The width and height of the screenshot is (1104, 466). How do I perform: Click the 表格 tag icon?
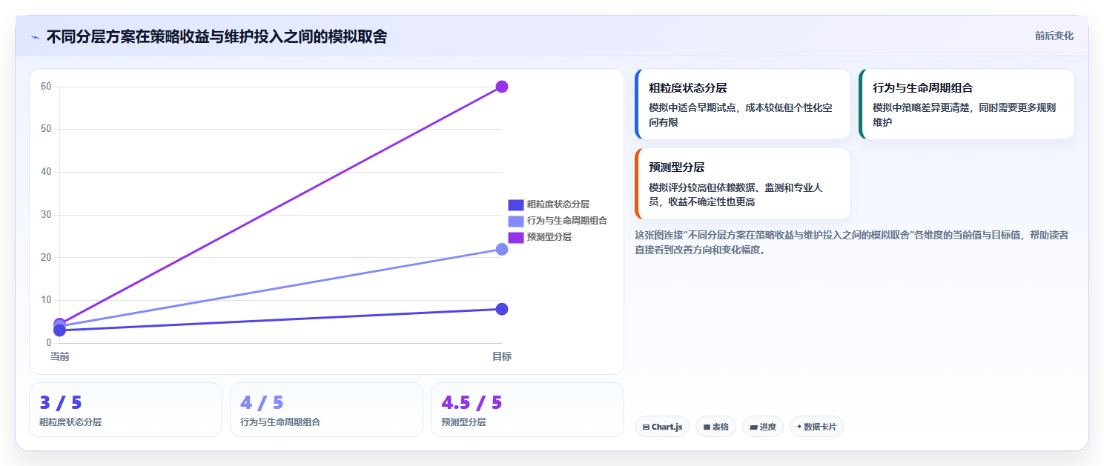tap(707, 427)
